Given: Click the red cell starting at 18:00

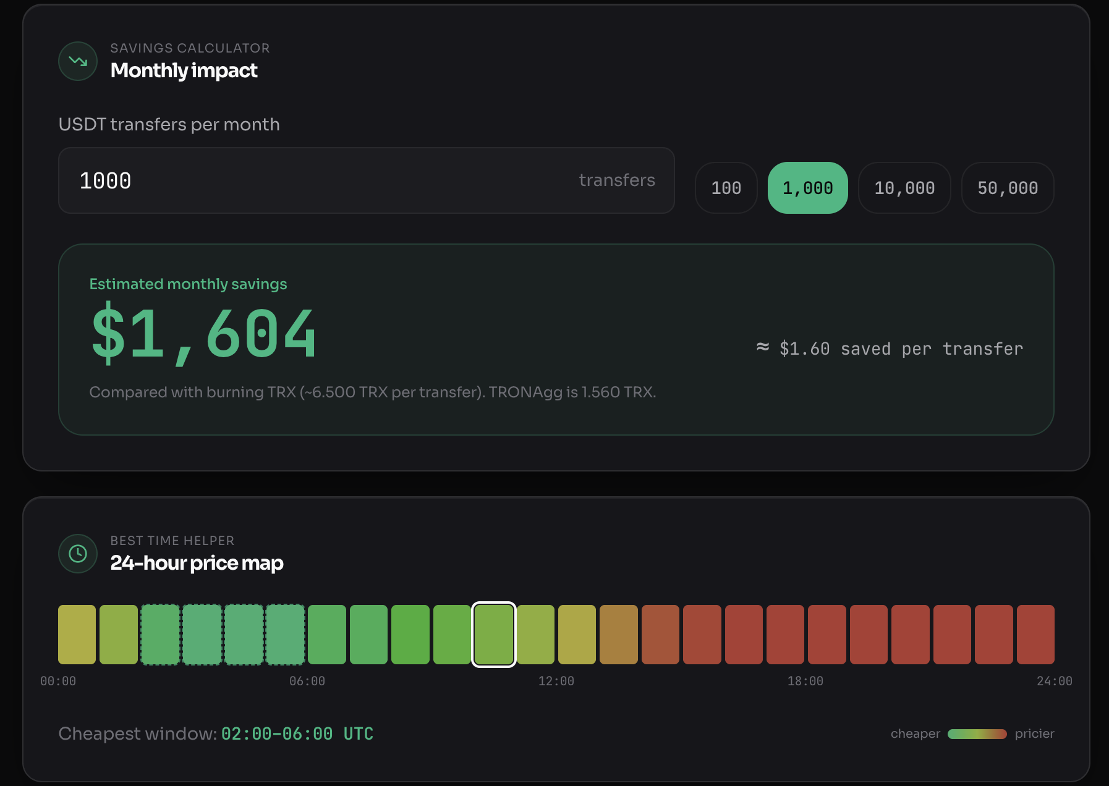Looking at the screenshot, I should tap(827, 635).
